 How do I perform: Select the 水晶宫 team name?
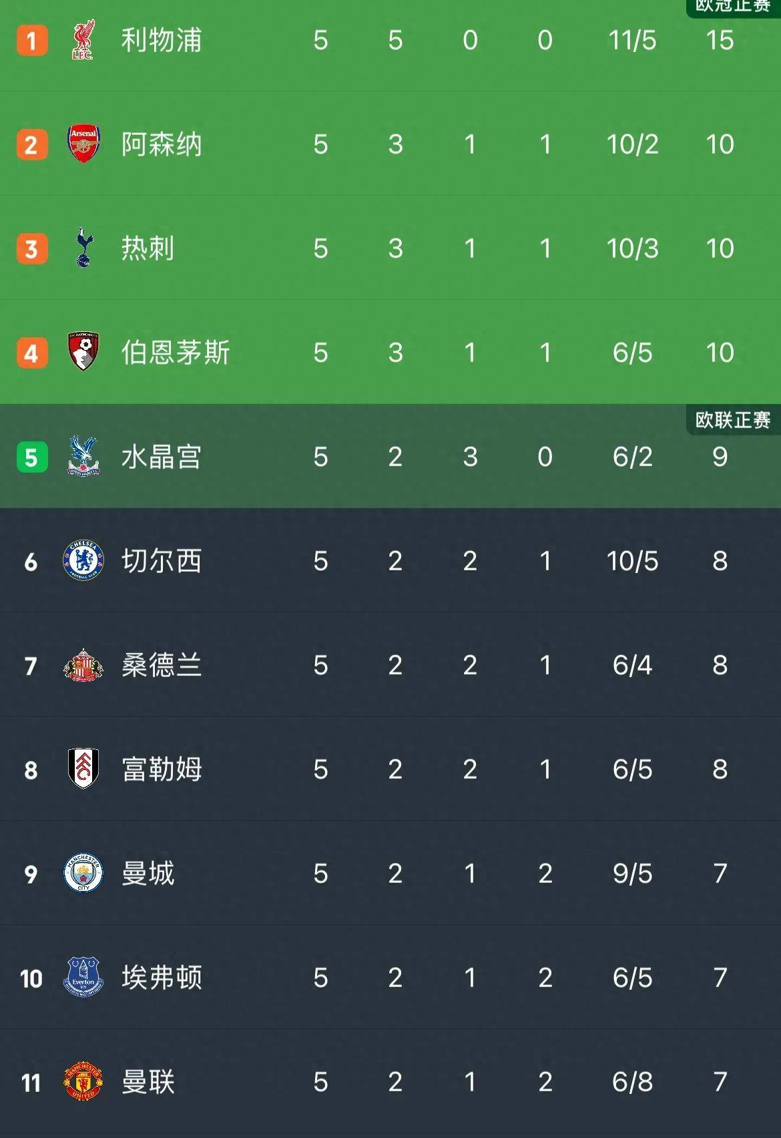click(x=162, y=457)
